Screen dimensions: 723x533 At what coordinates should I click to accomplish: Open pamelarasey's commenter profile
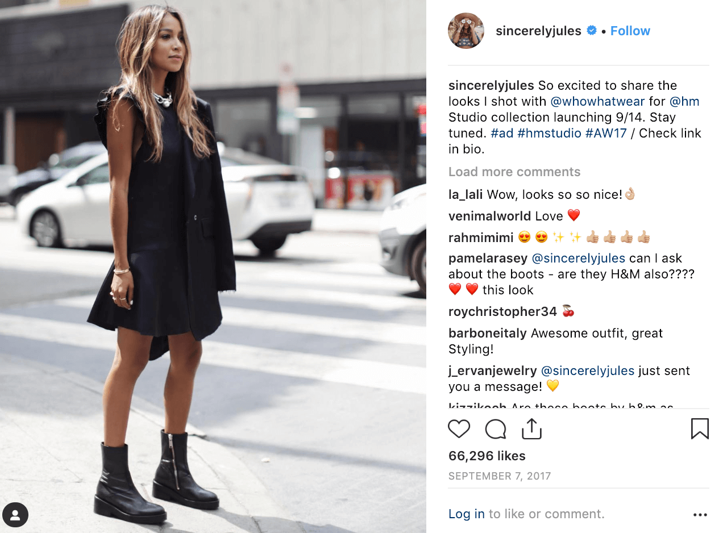488,259
